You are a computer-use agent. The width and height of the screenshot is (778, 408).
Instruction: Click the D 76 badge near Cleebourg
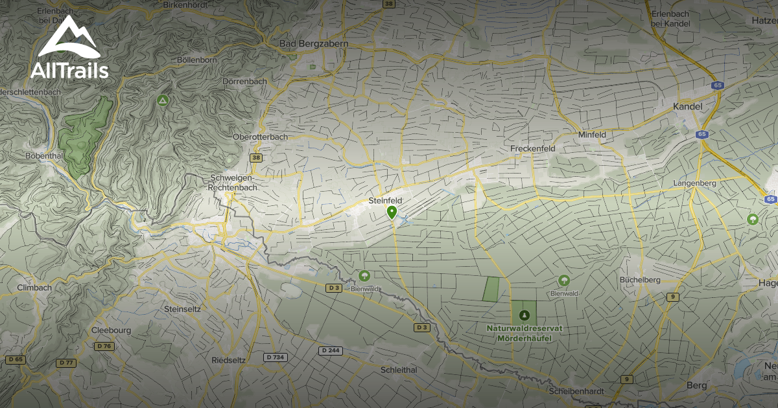click(104, 345)
